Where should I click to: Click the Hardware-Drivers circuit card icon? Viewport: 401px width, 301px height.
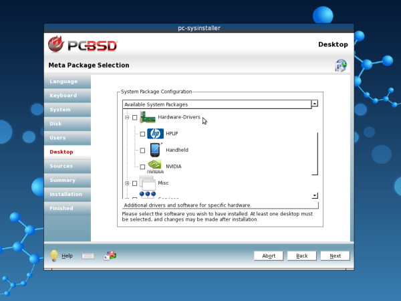coord(147,118)
